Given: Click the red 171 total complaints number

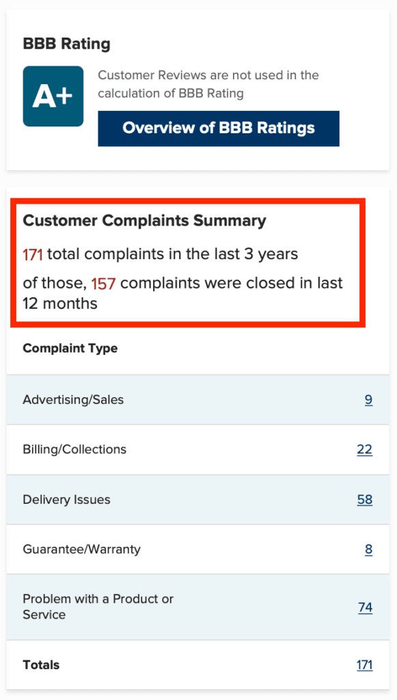Looking at the screenshot, I should click(33, 254).
